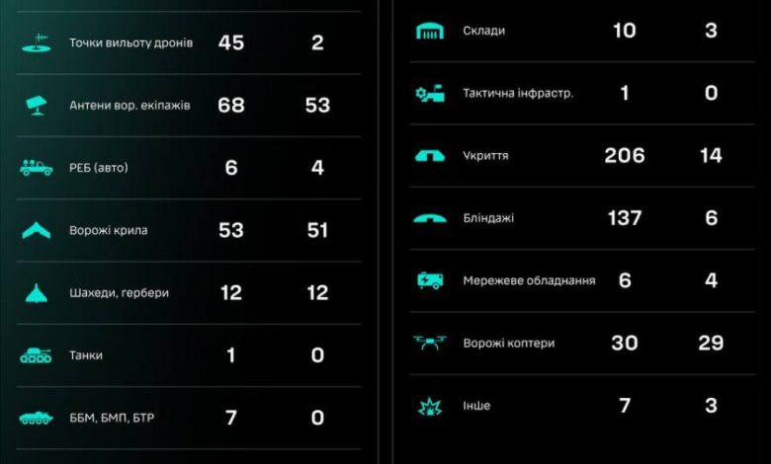Click the shelter icon next to Укриття
The height and width of the screenshot is (464, 771).
430,156
